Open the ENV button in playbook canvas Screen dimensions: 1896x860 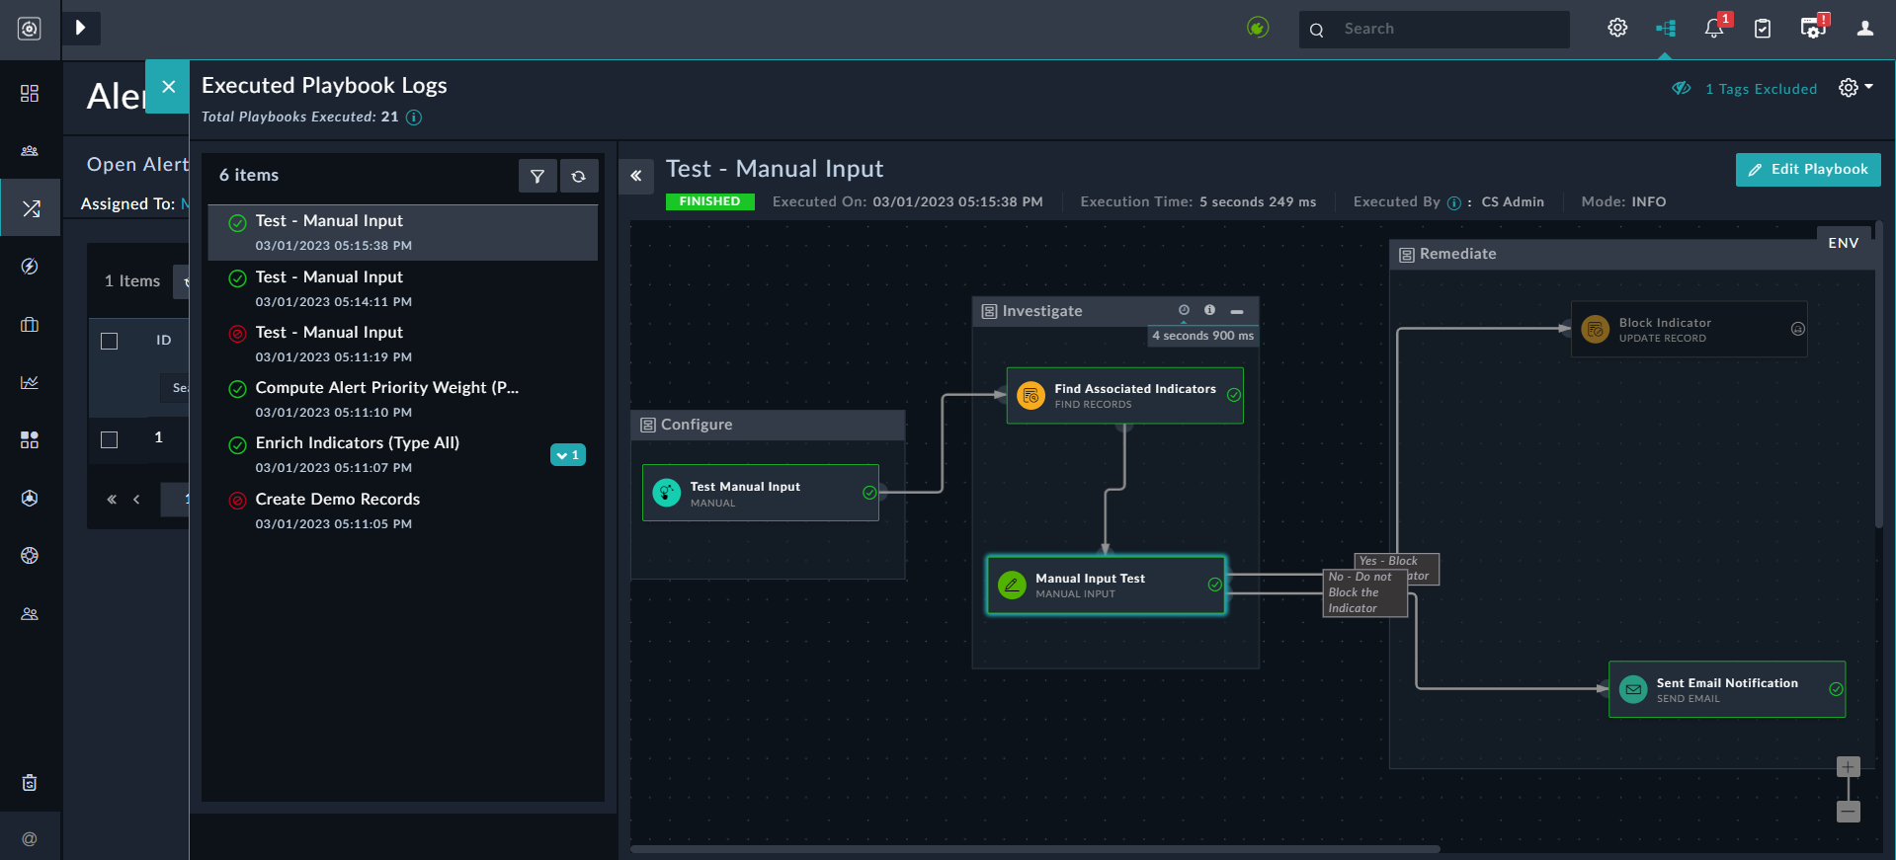pyautogui.click(x=1843, y=243)
